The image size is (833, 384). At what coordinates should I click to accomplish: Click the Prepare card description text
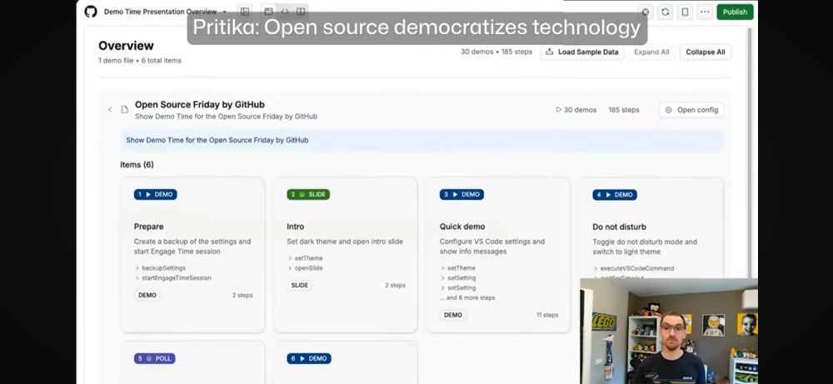tap(192, 247)
